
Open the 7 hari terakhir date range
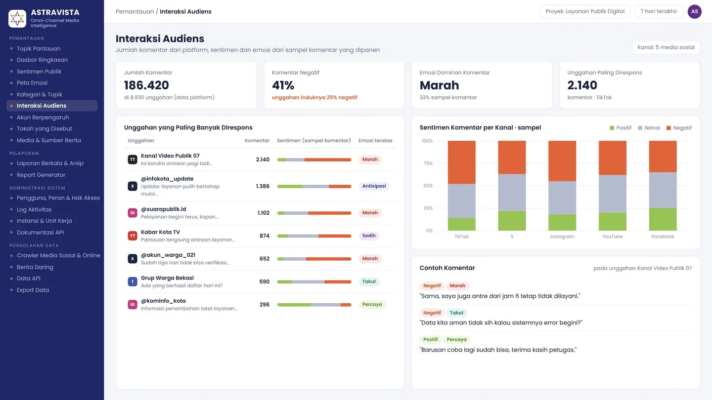click(x=659, y=11)
